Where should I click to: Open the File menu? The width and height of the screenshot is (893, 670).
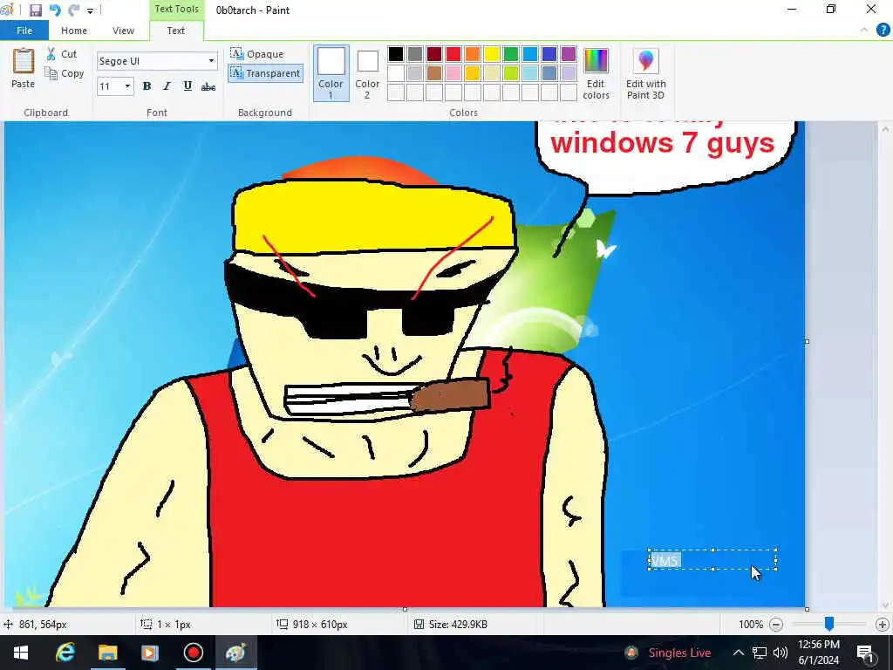tap(24, 31)
